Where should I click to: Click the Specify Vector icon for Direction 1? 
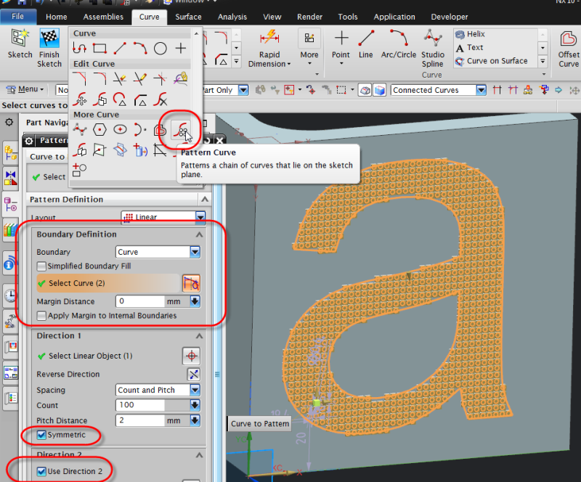coord(191,356)
